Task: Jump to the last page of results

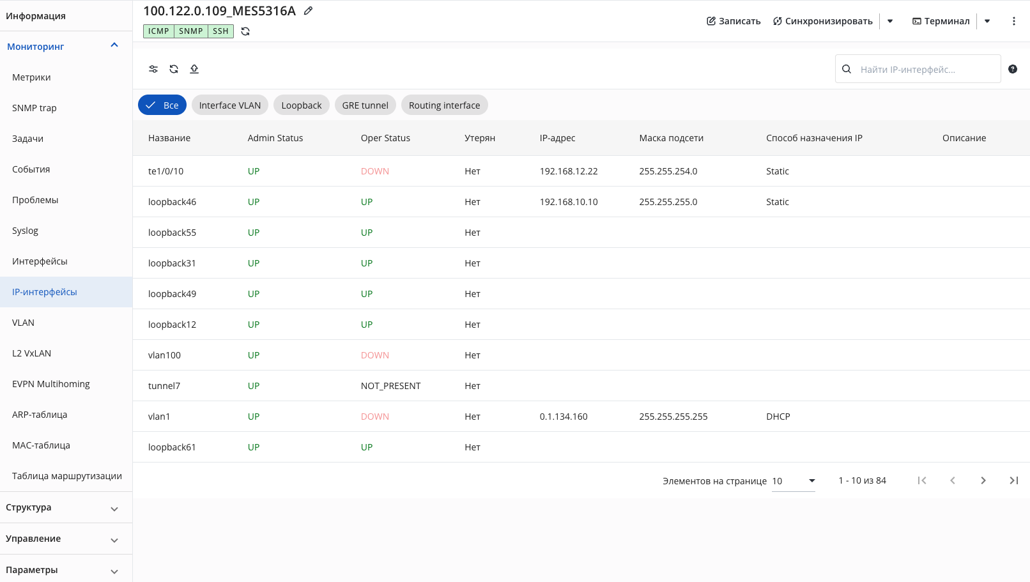Action: [1014, 480]
